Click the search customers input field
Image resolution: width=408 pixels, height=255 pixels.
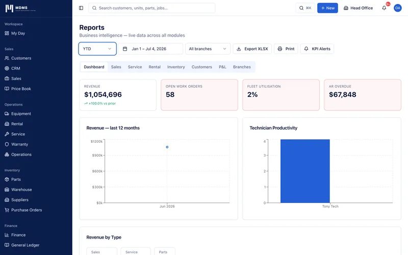[151, 8]
